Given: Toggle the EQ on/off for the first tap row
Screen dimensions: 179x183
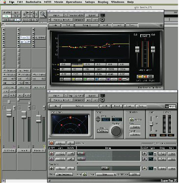Looking at the screenshot, I should [x=145, y=154].
